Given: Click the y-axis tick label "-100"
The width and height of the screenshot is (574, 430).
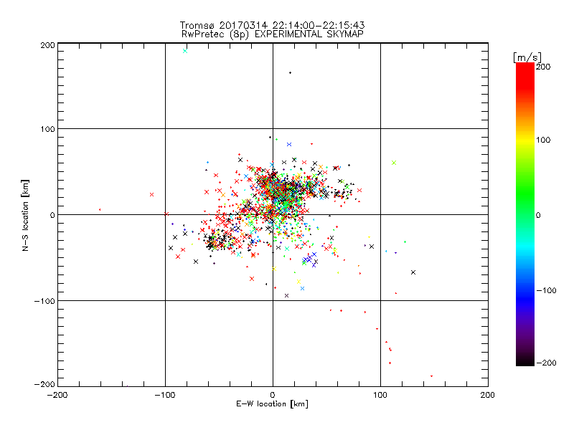Looking at the screenshot, I should pos(44,301).
